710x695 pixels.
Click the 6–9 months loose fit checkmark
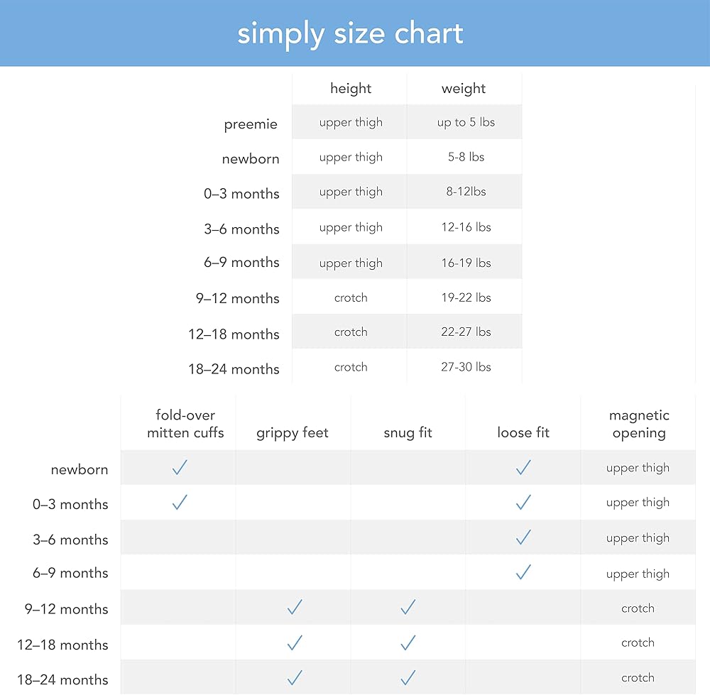[523, 571]
